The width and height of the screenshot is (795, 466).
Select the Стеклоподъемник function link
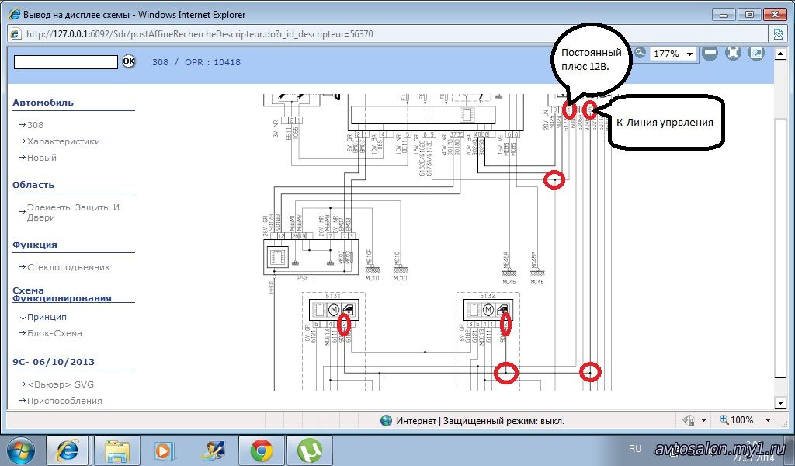68,267
